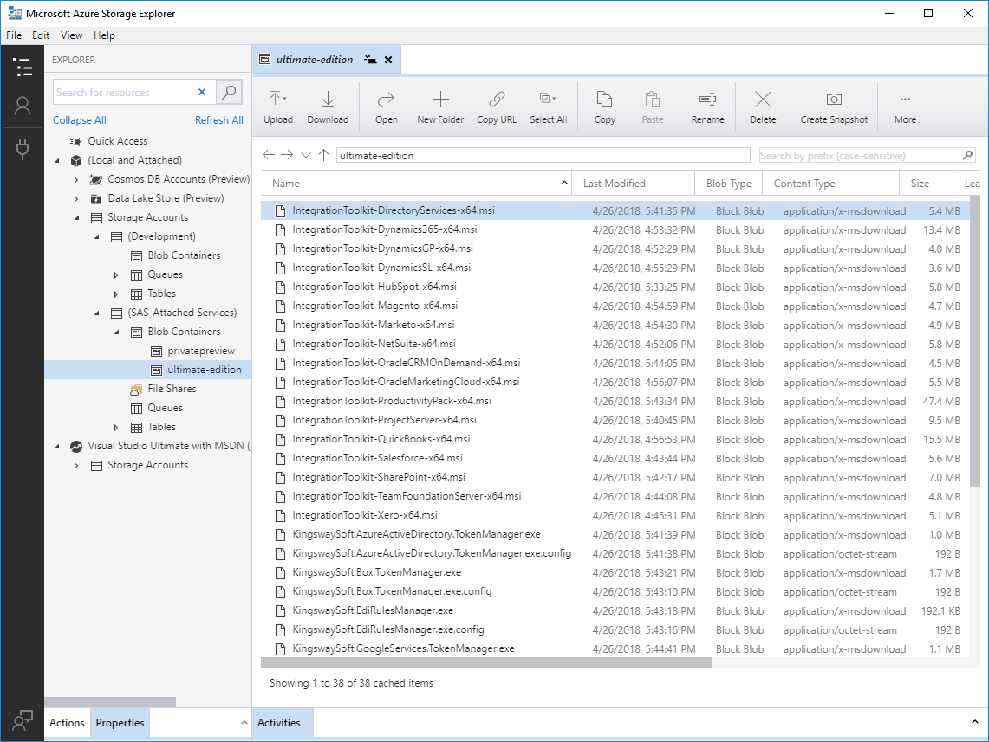Click the Connect plug icon in the sidebar
The width and height of the screenshot is (989, 742).
point(23,149)
